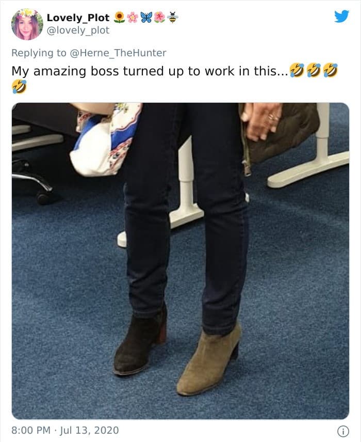Screen dimensions: 361x442
Task: Click the tweet text about amazing boss
Action: [174, 78]
